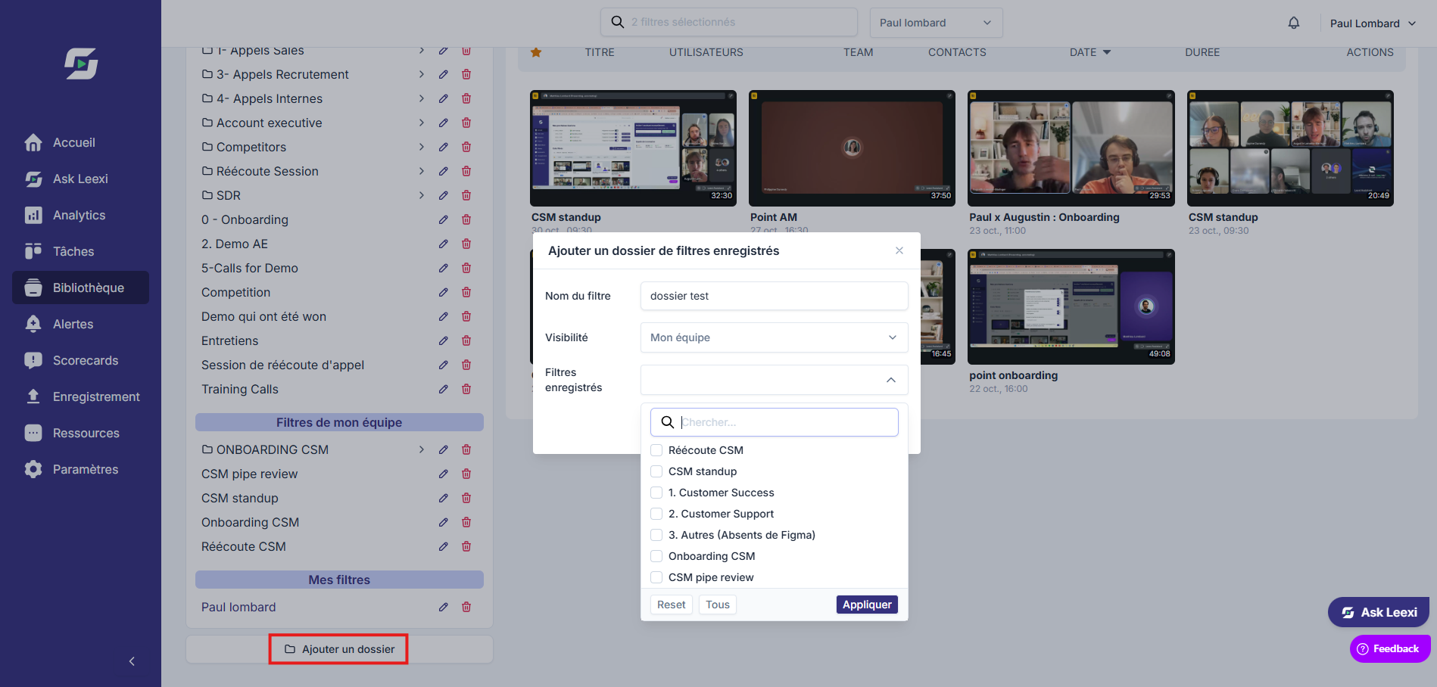
Task: Click the favorites star column icon
Action: pos(536,52)
